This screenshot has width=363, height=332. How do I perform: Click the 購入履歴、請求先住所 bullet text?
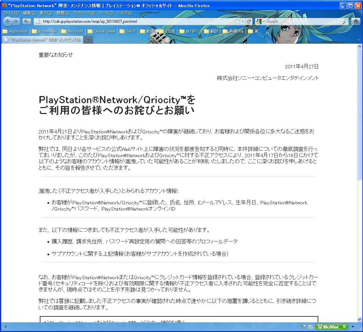[x=145, y=242]
